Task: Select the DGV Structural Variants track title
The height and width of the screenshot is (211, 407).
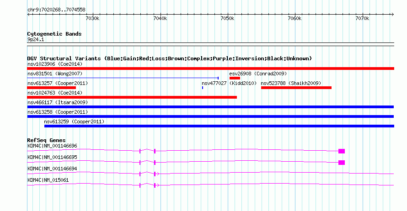Action: click(170, 58)
